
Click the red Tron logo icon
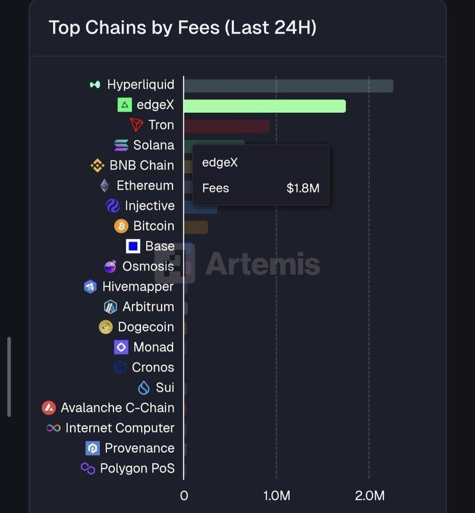136,125
